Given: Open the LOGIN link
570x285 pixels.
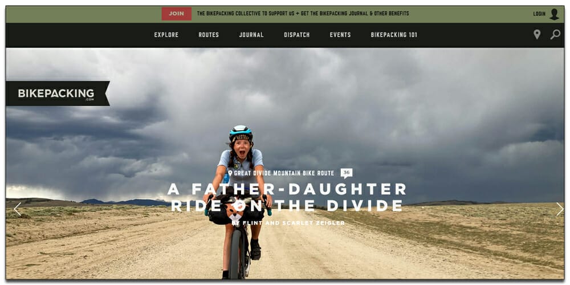Looking at the screenshot, I should 539,14.
